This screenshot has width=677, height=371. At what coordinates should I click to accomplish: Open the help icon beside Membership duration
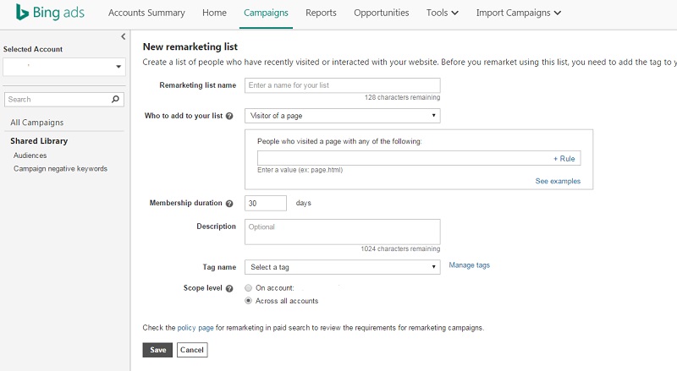pyautogui.click(x=229, y=204)
